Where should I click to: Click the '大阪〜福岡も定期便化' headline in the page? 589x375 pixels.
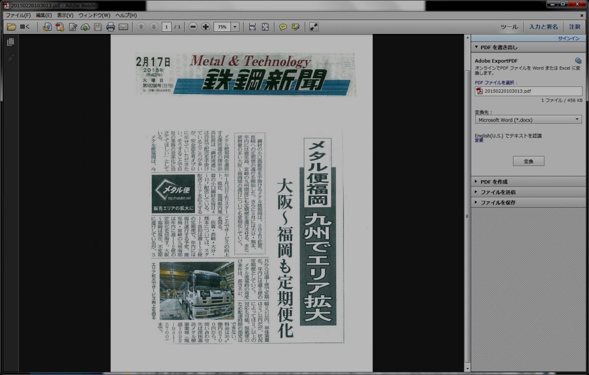285,259
